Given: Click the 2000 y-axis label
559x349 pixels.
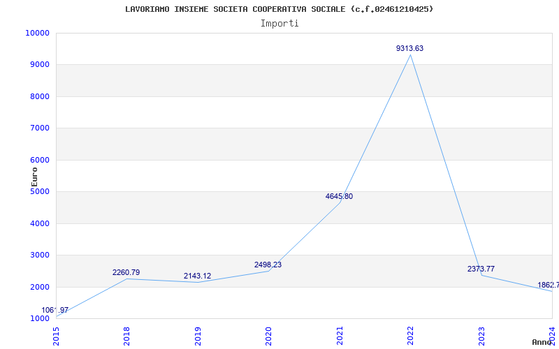Looking at the screenshot, I should click(x=39, y=287).
